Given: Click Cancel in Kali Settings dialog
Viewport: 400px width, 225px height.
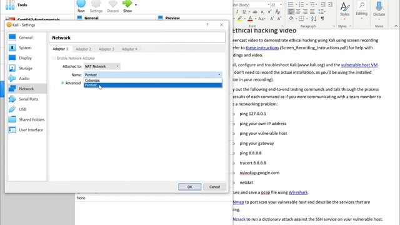Looking at the screenshot, I should (214, 187).
